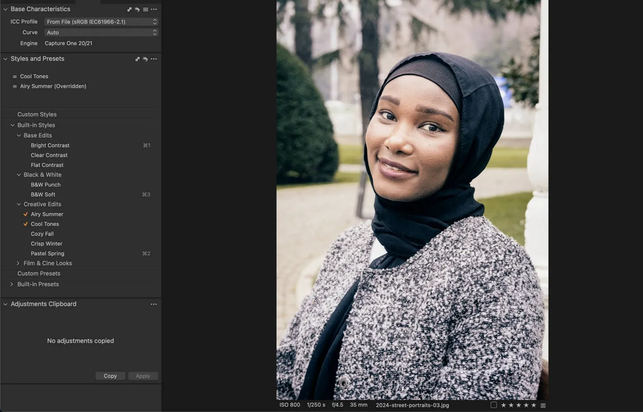Viewport: 643px width, 412px height.
Task: Reset the Base Characteristics adjustments
Action: [x=137, y=9]
